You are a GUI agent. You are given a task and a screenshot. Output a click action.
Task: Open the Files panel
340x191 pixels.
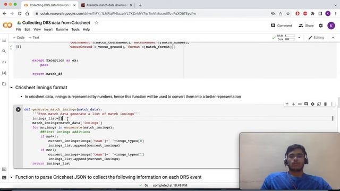[4, 84]
